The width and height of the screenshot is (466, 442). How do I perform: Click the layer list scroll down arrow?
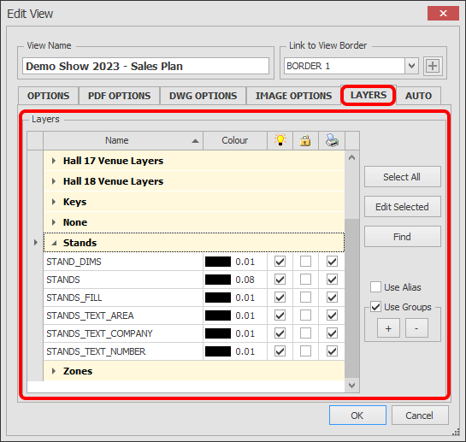coord(352,386)
